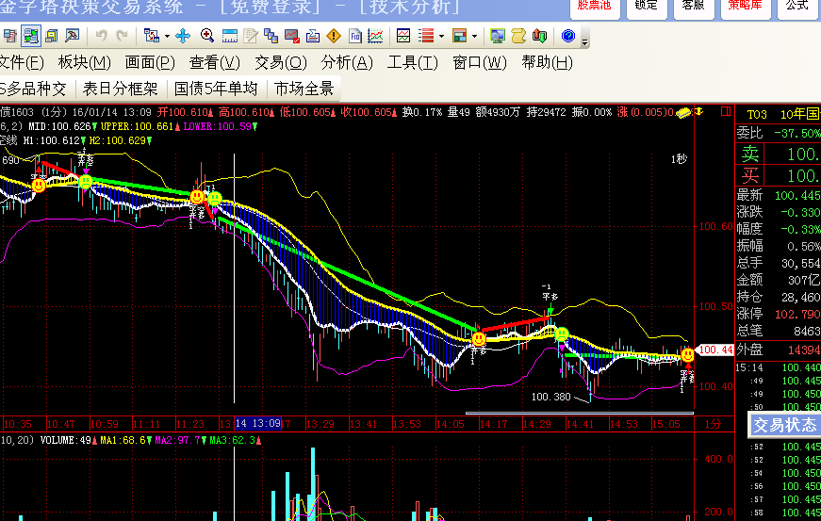The image size is (821, 521).
Task: Switch to the 市场全景 tab
Action: 304,89
